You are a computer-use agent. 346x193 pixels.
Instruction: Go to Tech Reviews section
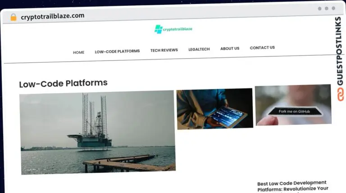164,50
